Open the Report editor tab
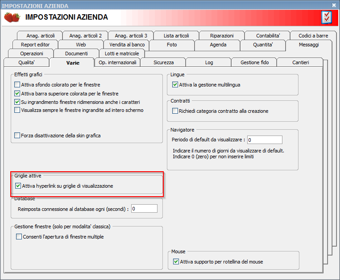Screen dimensions: 340x280 click(x=35, y=45)
